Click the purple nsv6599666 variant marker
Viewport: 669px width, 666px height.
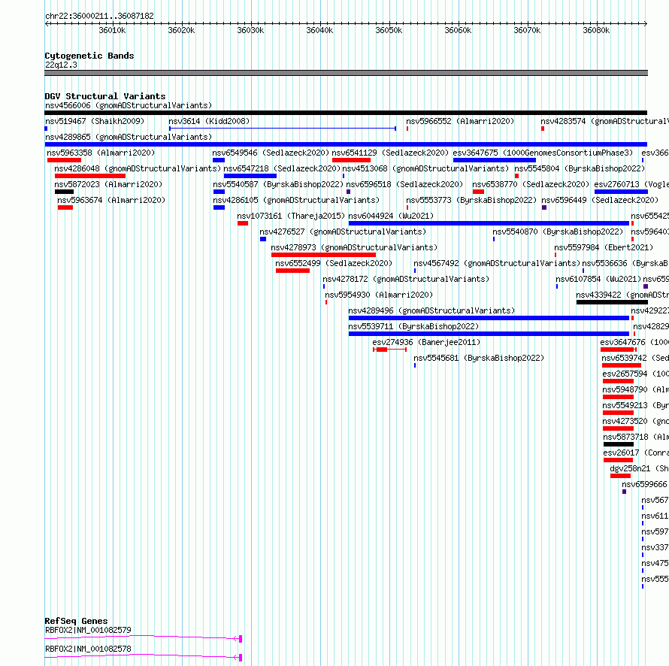click(x=624, y=492)
